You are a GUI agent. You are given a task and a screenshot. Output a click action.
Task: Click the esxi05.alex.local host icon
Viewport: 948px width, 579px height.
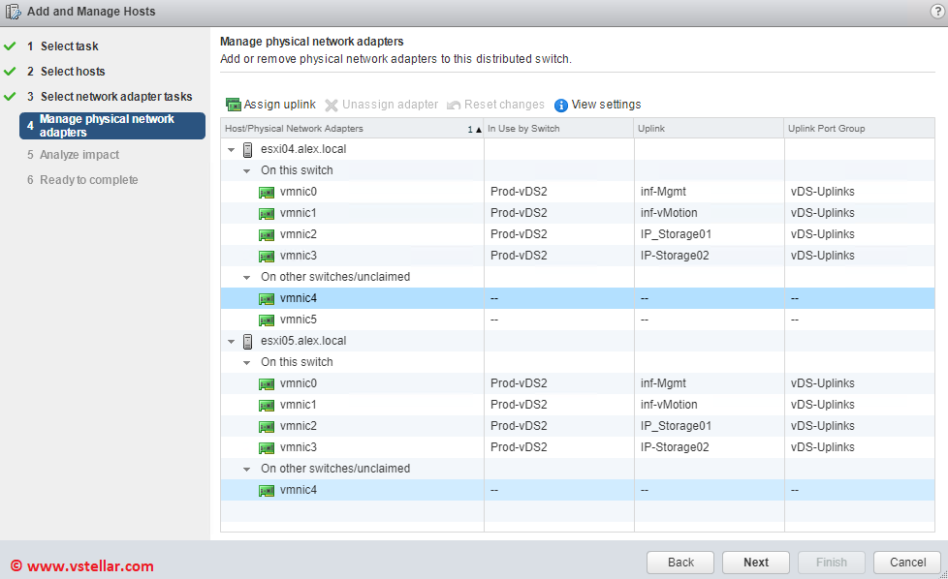[248, 341]
